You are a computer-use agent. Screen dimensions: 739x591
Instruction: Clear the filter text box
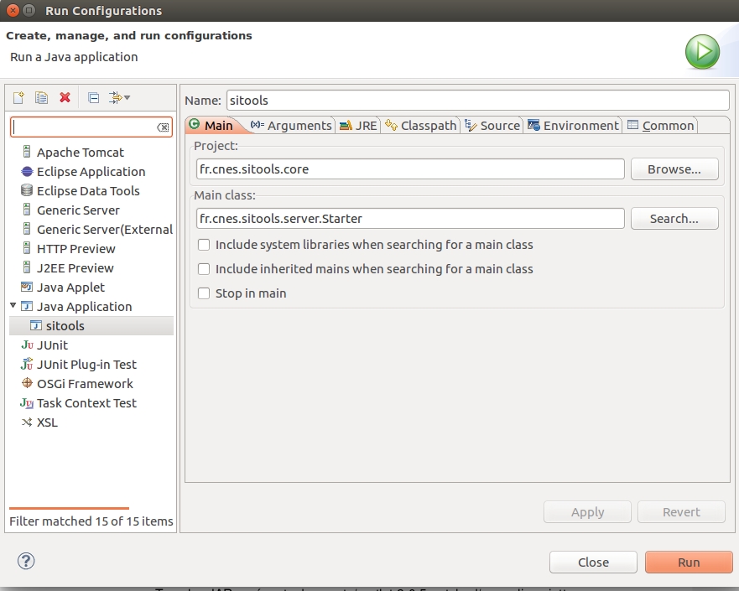click(x=163, y=127)
